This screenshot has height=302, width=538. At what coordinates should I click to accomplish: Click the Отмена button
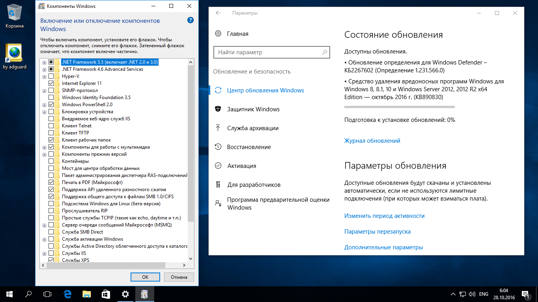coord(179,277)
